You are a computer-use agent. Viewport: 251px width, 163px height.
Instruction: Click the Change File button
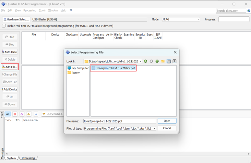point(10,75)
